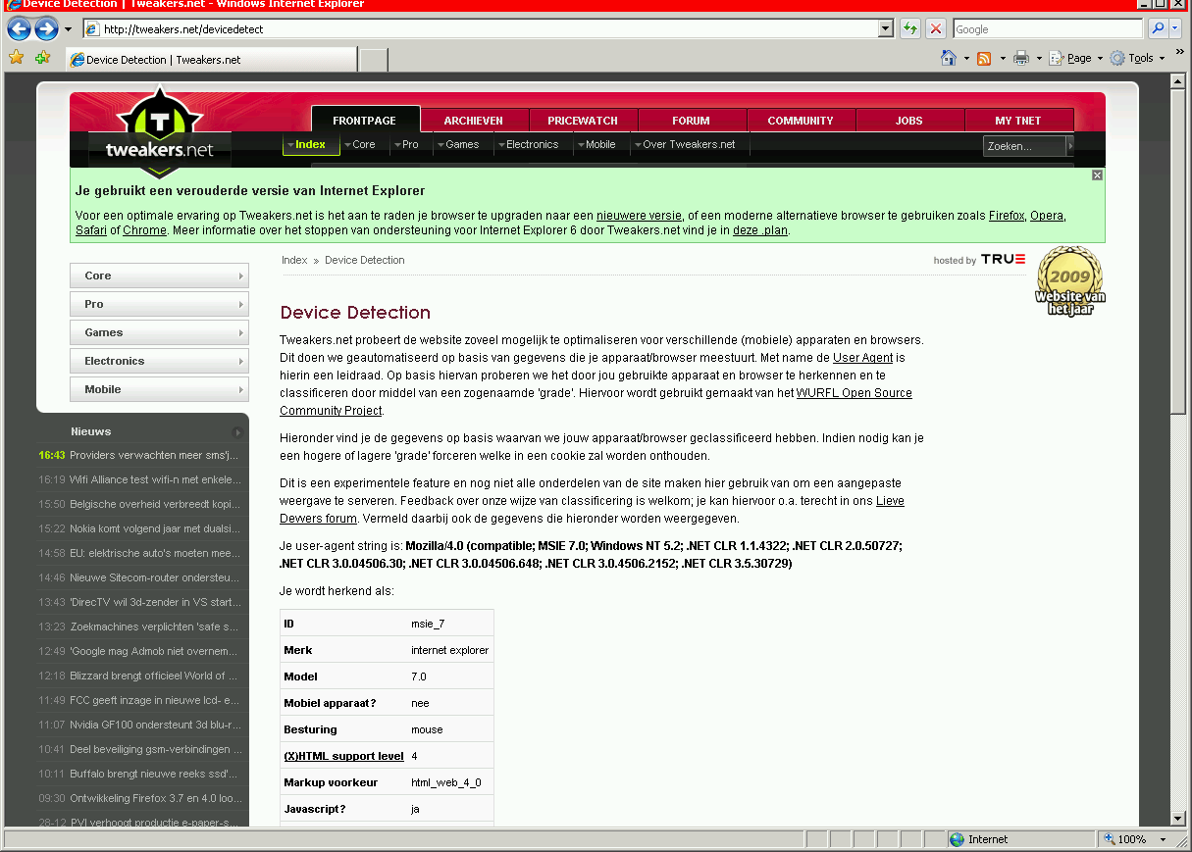Open the recent pages dropdown arrow
Screen dimensions: 1192x852
click(x=68, y=29)
